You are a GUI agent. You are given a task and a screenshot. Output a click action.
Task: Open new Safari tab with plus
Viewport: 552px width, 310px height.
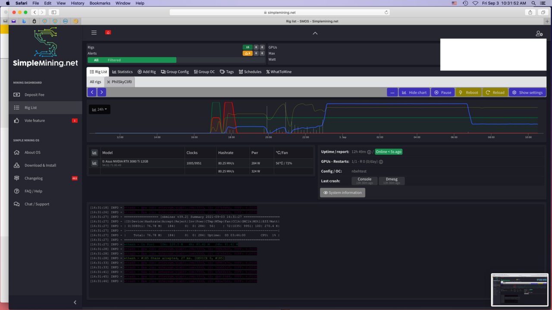pos(547,21)
